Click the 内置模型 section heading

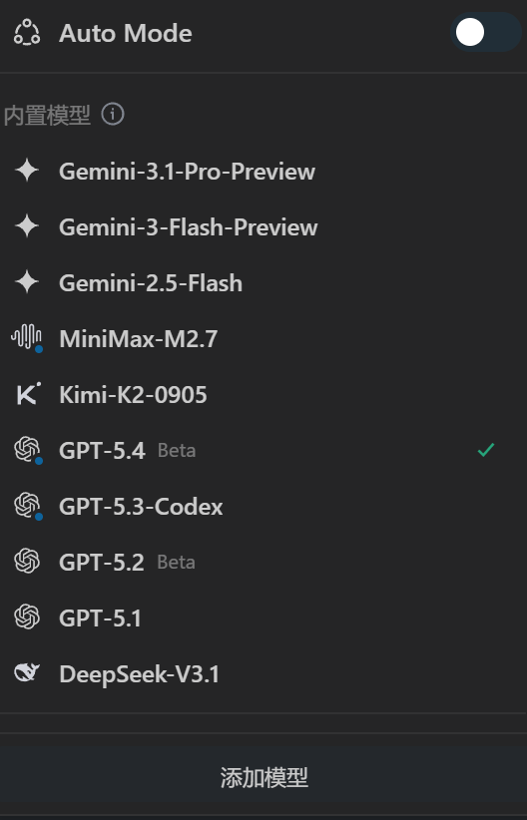47,115
